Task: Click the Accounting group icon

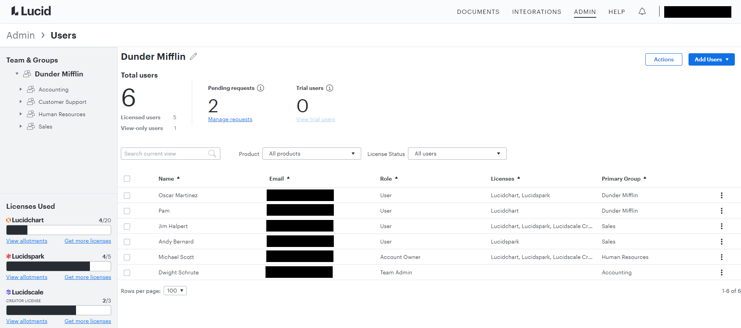Action: [x=31, y=89]
